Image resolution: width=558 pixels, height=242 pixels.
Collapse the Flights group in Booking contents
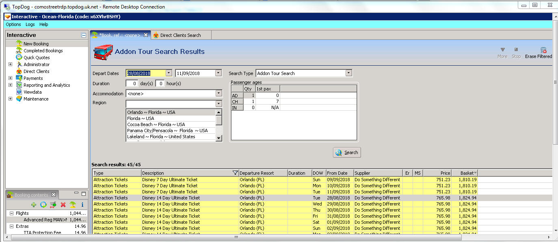point(12,213)
